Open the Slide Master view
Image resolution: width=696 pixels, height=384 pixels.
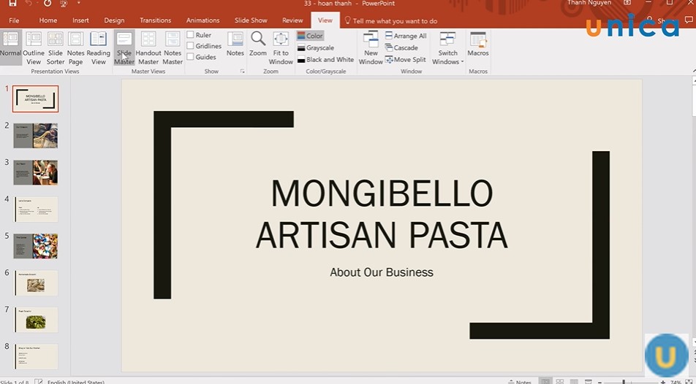124,47
